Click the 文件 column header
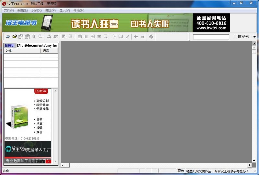Screen dimensions: 259x175 pyautogui.click(x=22, y=51)
